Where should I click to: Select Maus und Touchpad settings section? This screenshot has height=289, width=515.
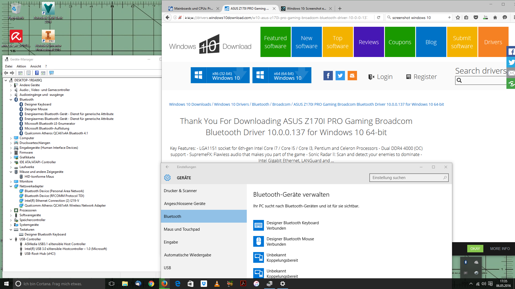coord(182,229)
